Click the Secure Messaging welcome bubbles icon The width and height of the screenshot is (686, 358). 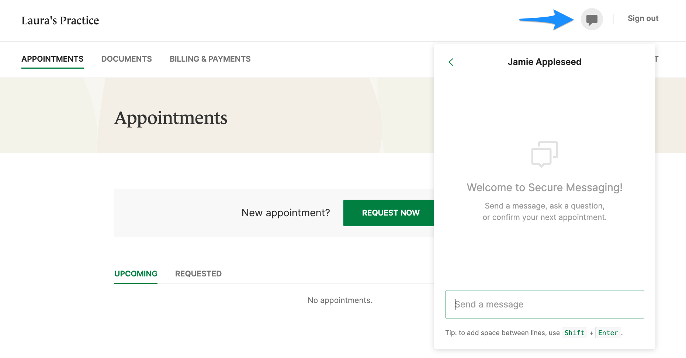(544, 155)
